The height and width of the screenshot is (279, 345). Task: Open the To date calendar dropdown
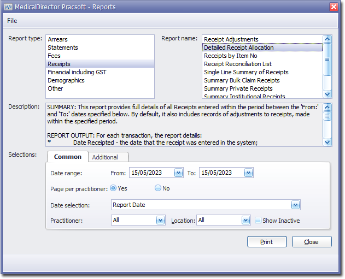(x=248, y=173)
